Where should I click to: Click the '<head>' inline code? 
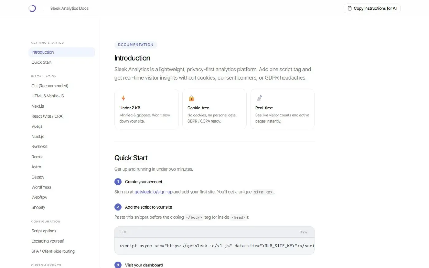tap(238, 217)
